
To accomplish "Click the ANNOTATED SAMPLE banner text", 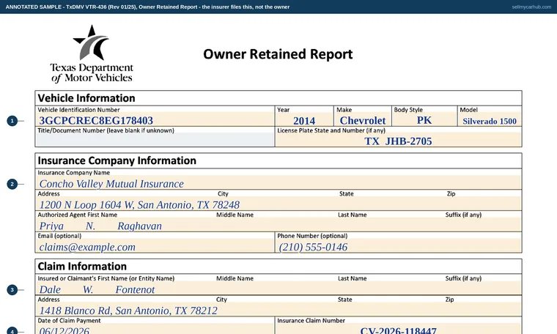I will pos(147,7).
